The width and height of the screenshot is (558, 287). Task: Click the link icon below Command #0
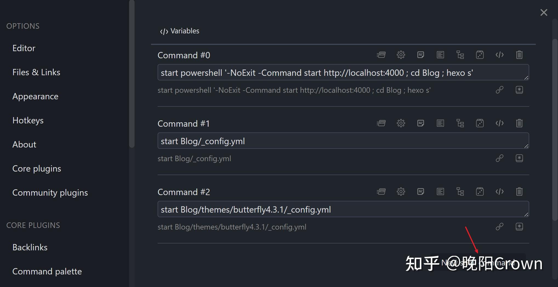[x=499, y=90]
